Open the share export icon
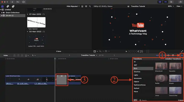 click(181, 2)
